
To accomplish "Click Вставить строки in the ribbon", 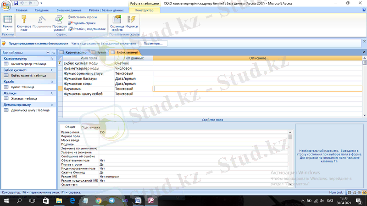I will [x=83, y=17].
